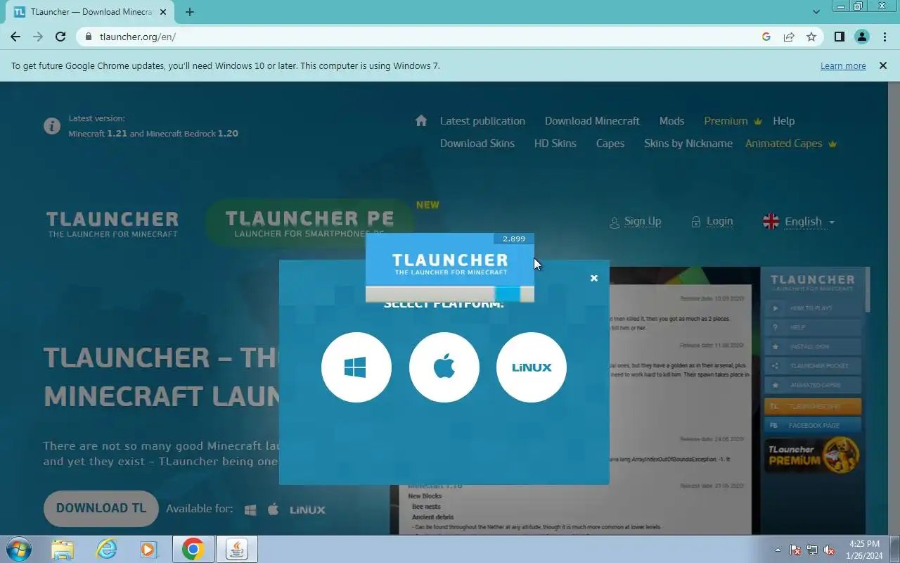Click the Action Center flag icon

(795, 550)
